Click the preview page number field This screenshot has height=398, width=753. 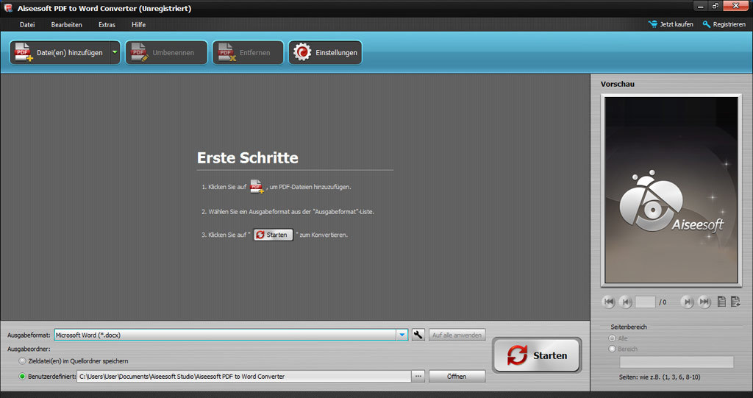(645, 302)
